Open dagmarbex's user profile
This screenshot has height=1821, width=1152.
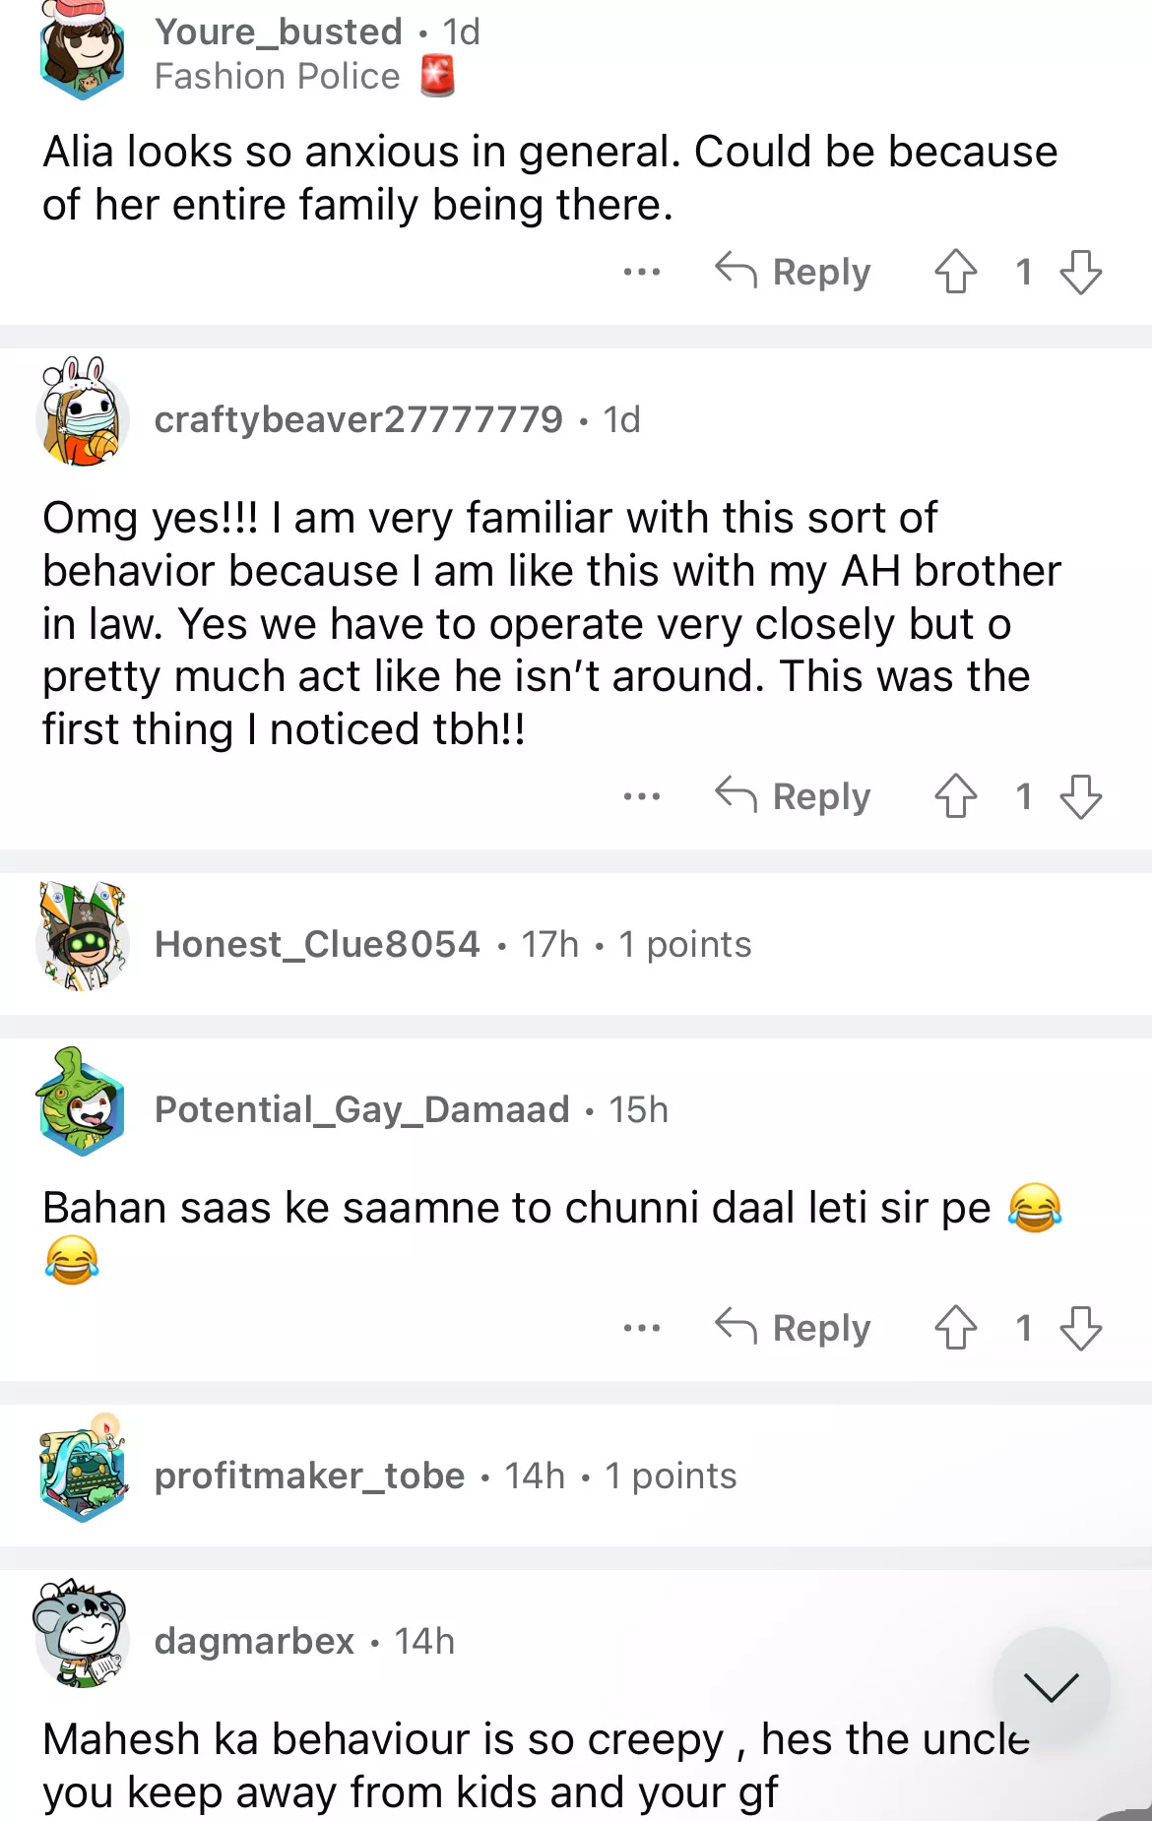pos(254,1642)
